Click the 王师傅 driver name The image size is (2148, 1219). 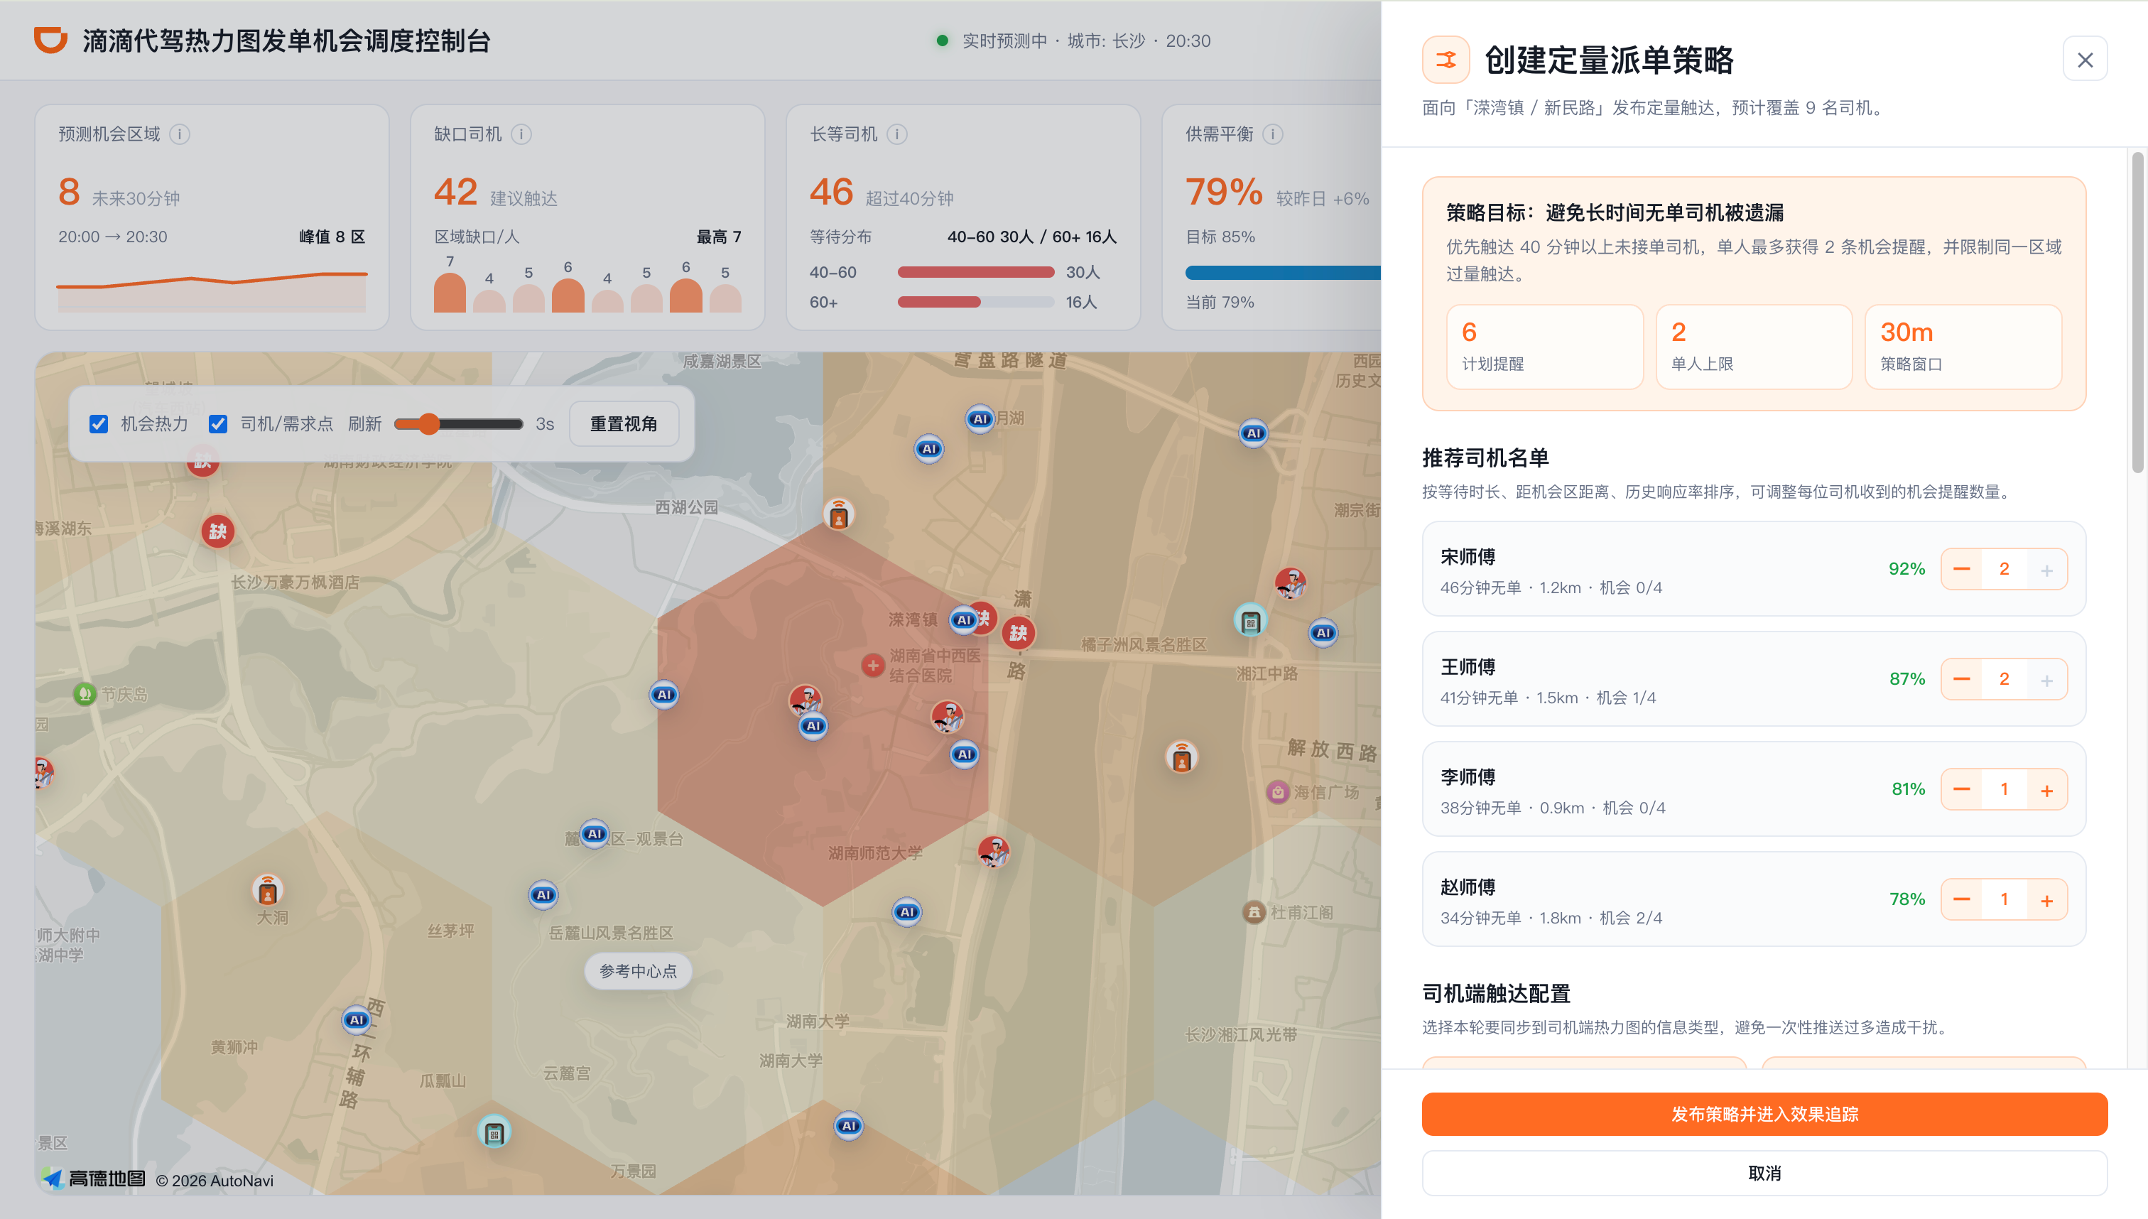1468,667
